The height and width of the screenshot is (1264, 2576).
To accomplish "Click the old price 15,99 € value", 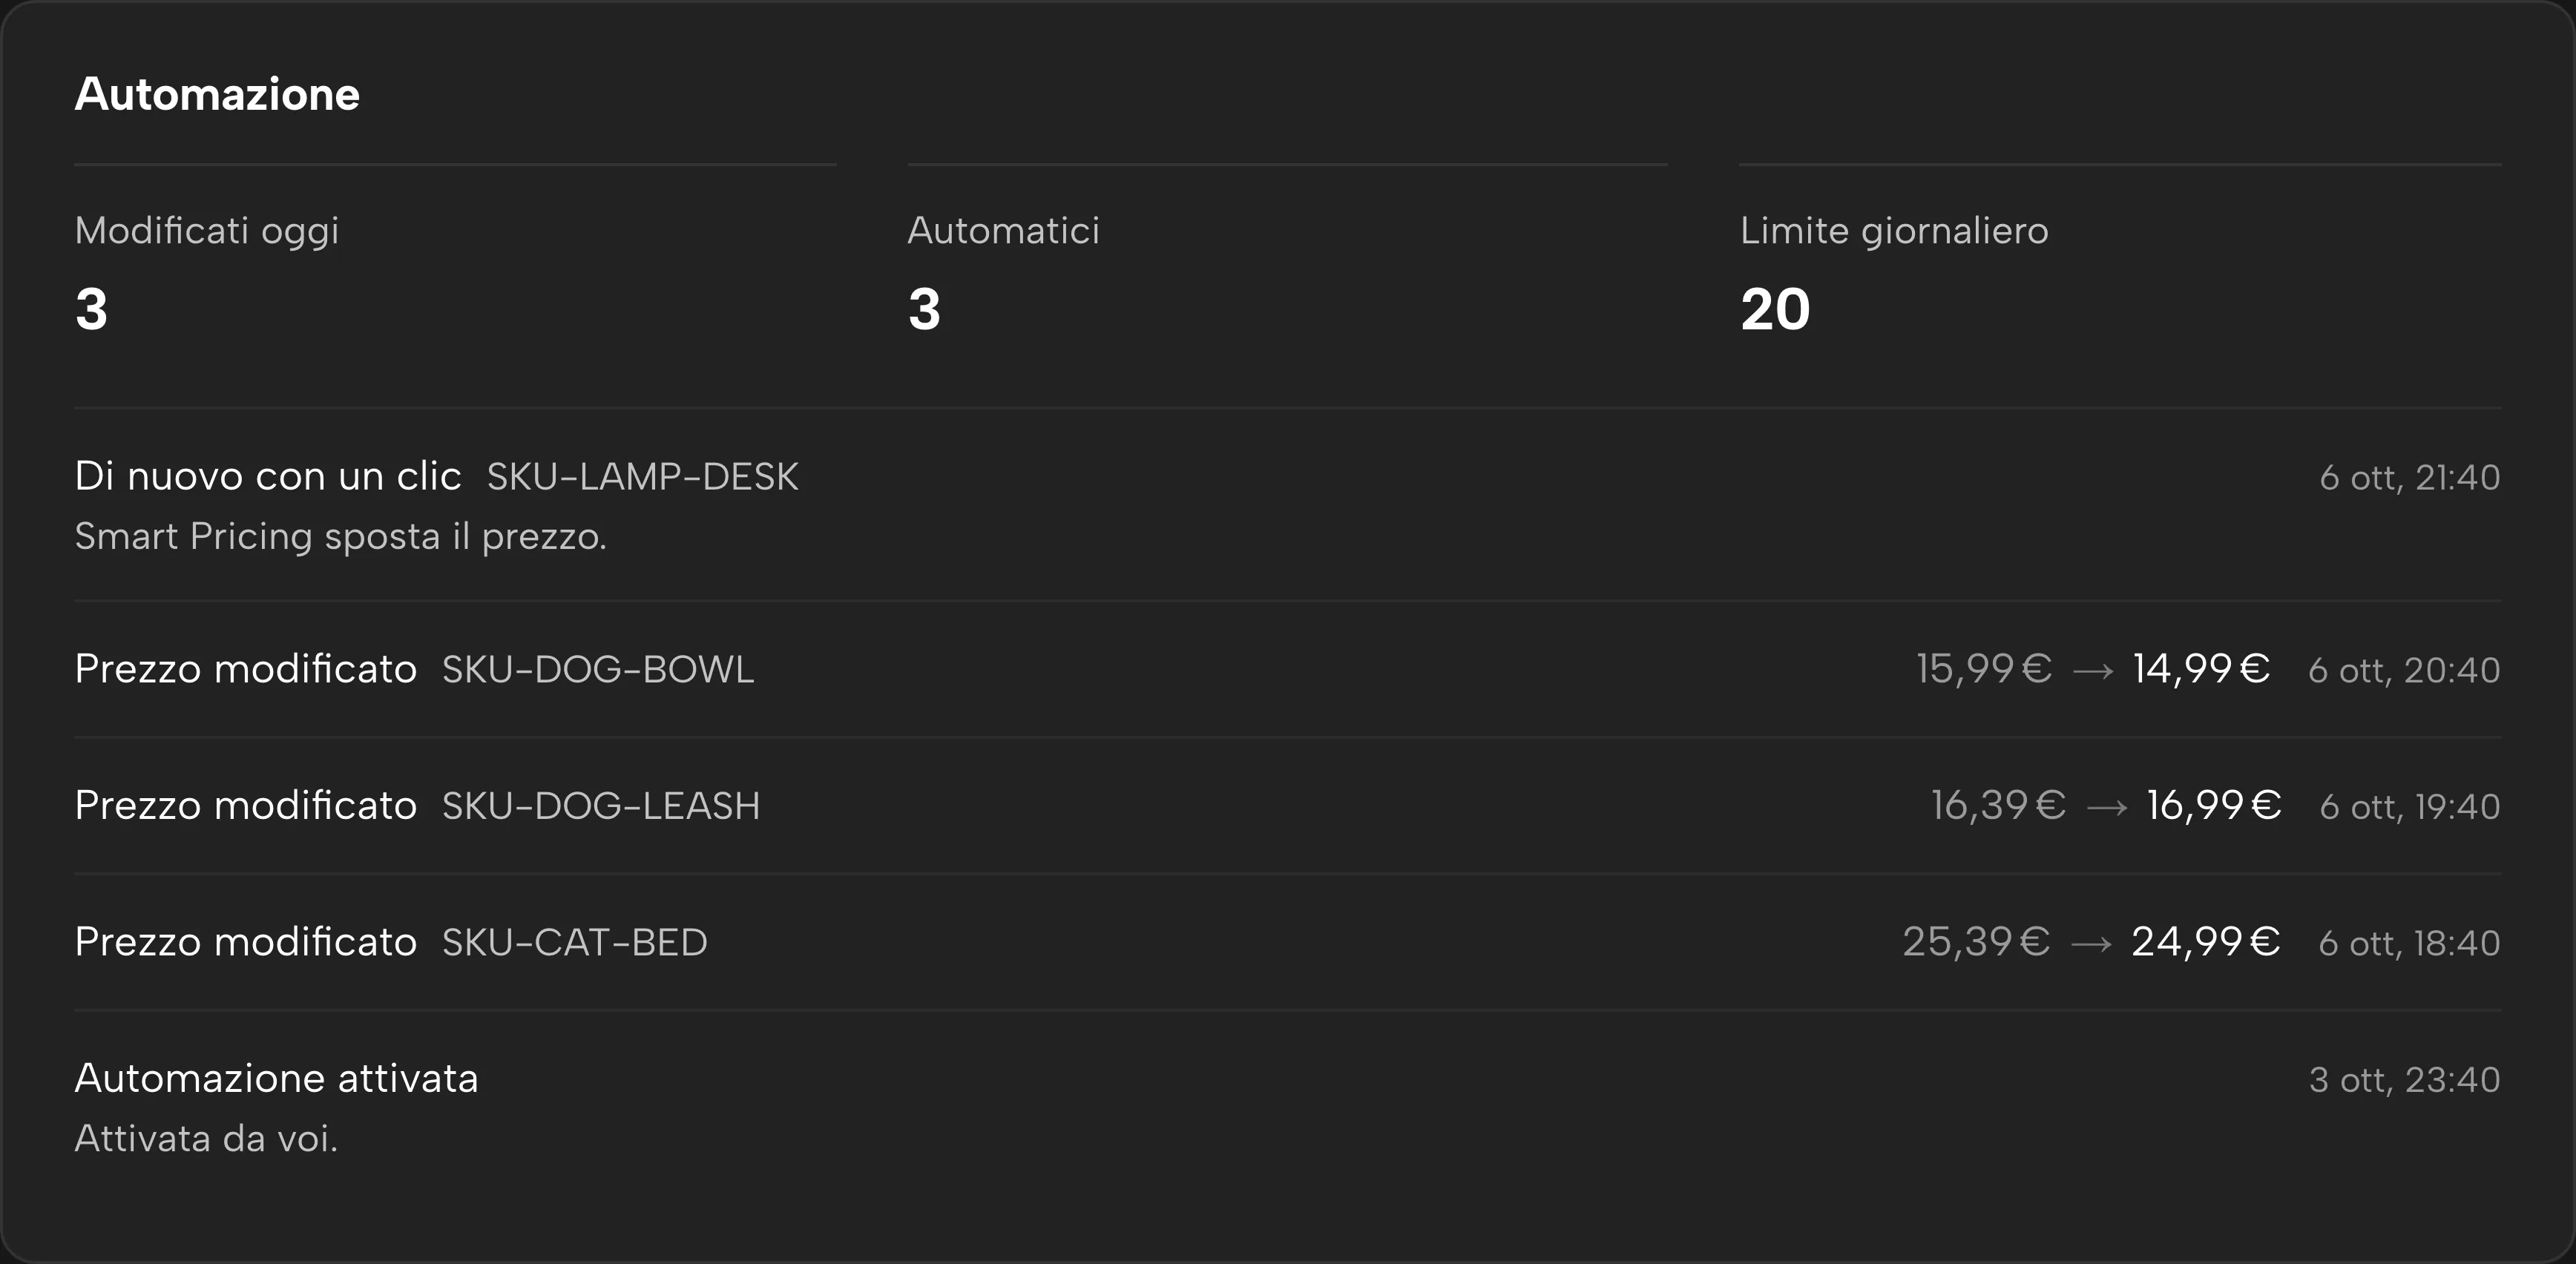I will pos(1984,669).
